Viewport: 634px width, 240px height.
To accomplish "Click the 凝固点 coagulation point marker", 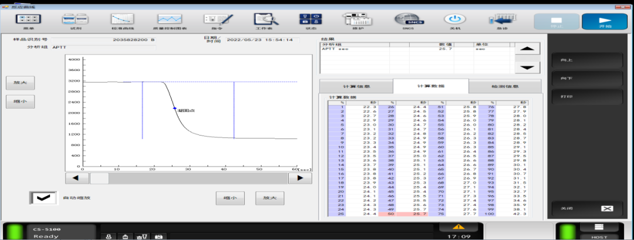I will (175, 109).
